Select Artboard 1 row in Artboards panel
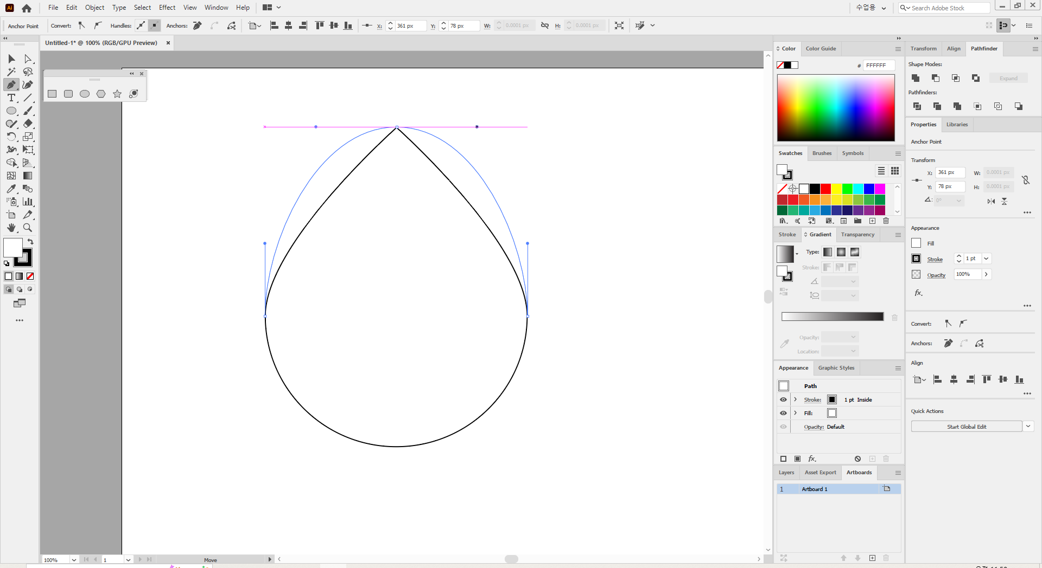 (x=839, y=489)
